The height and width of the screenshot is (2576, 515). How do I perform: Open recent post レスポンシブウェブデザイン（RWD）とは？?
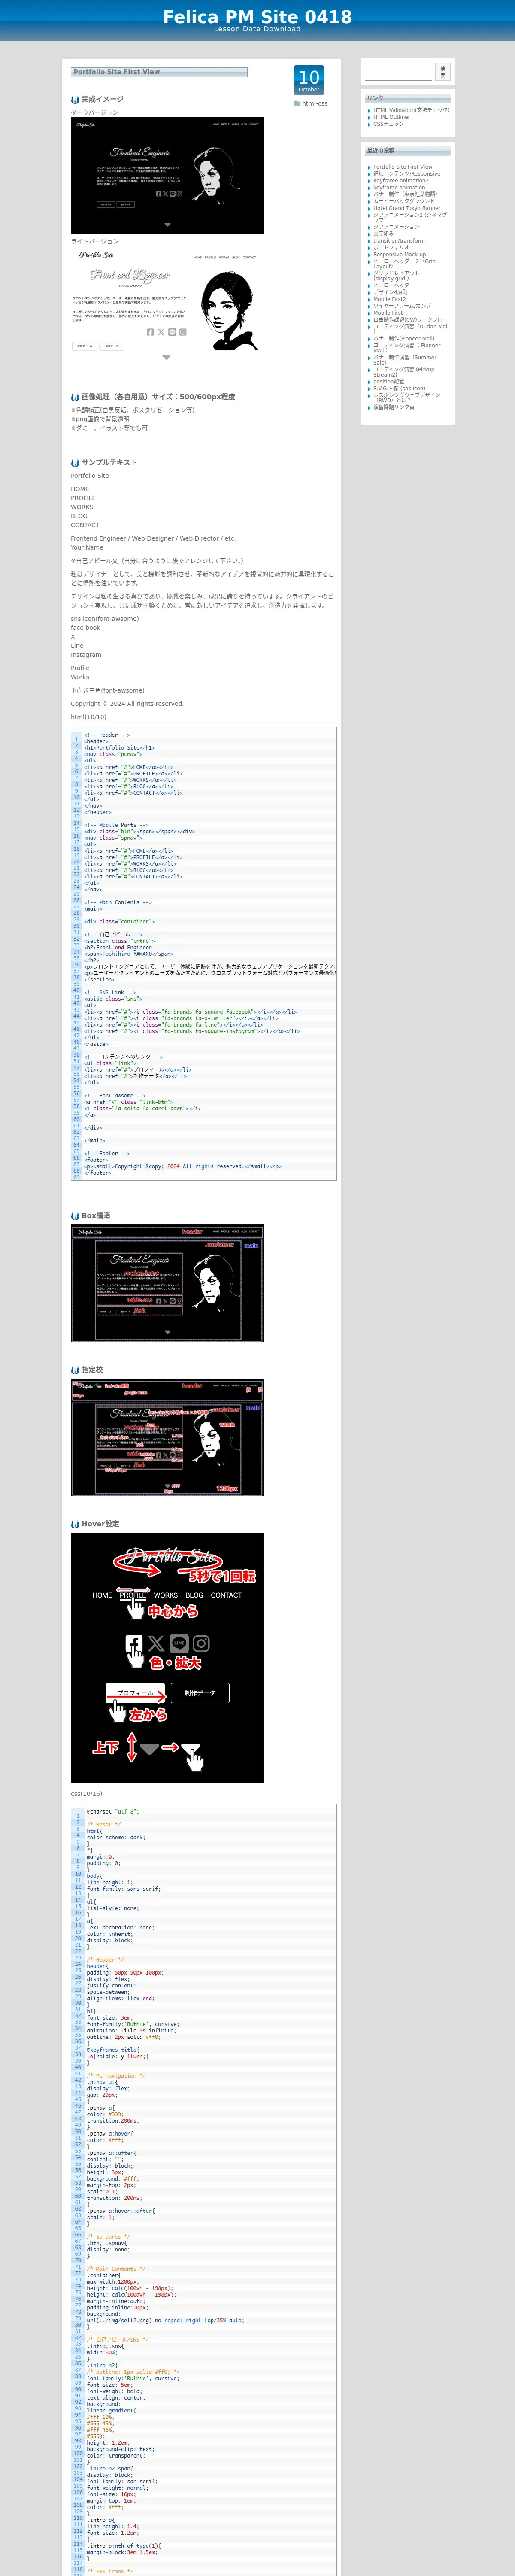[x=407, y=397]
